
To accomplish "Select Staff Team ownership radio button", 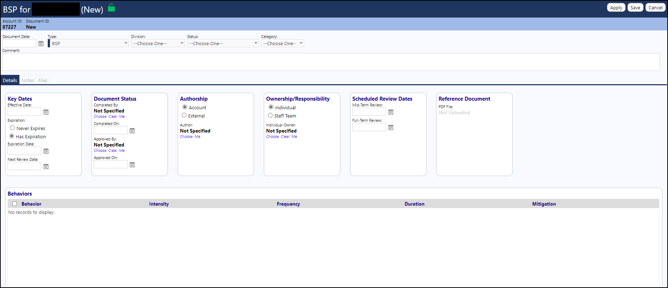I will click(x=270, y=115).
